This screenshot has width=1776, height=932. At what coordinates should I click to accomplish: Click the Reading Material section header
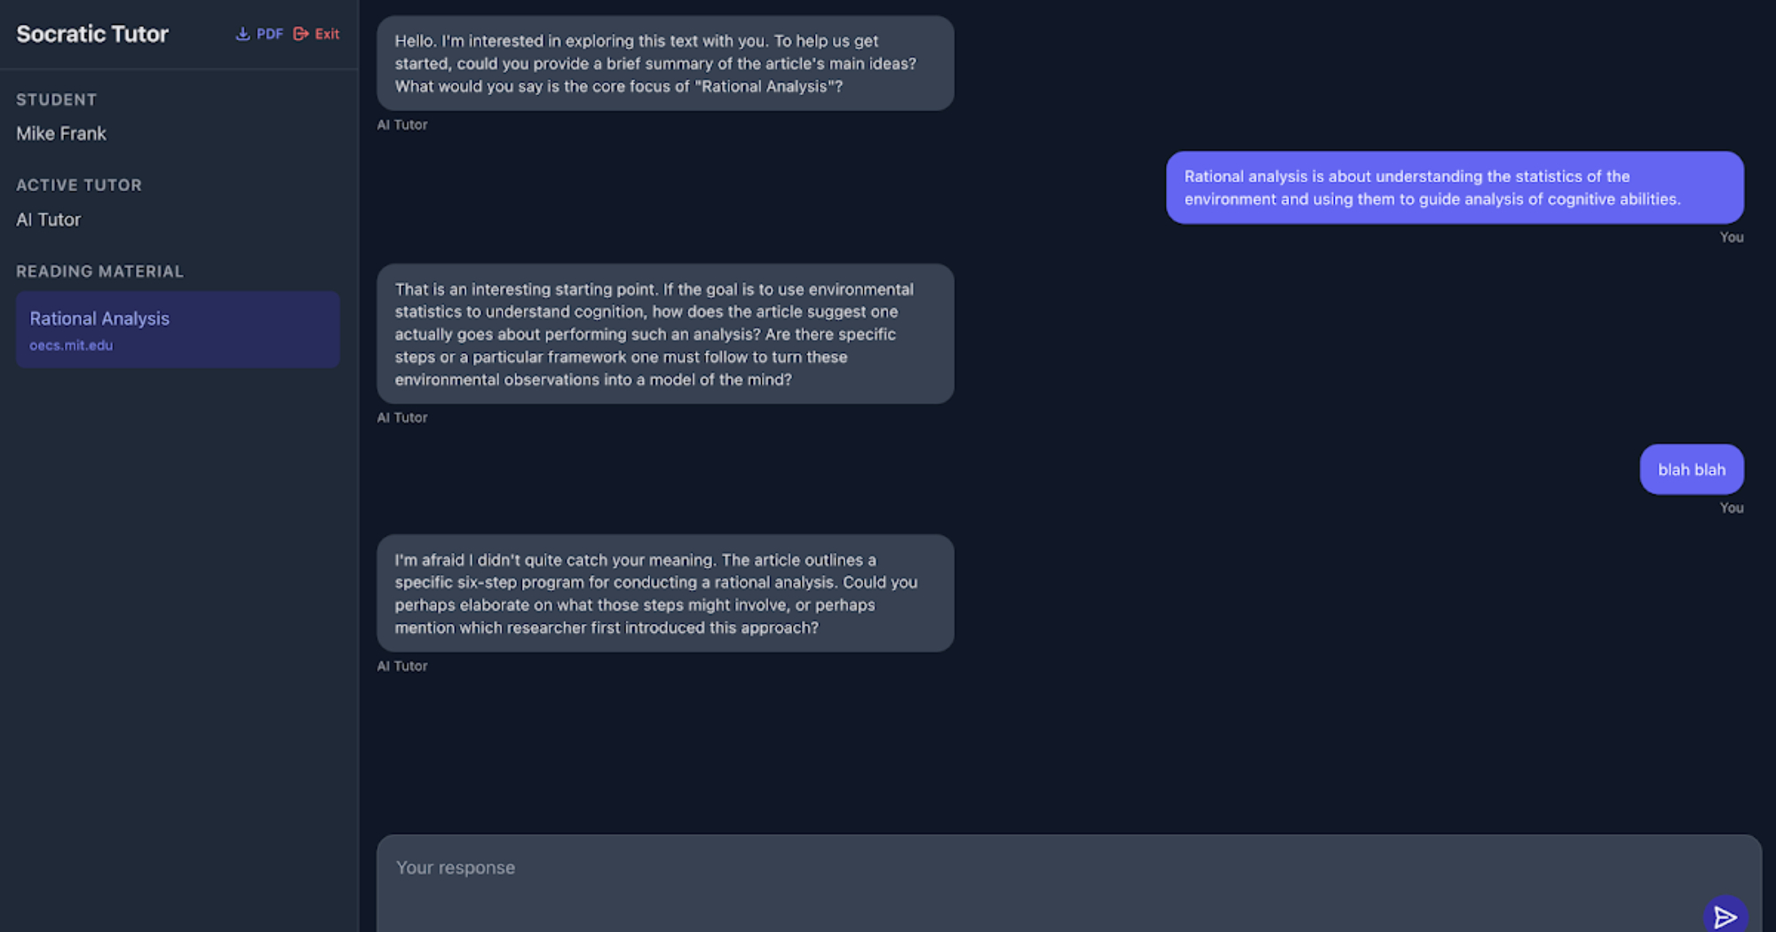pyautogui.click(x=99, y=272)
